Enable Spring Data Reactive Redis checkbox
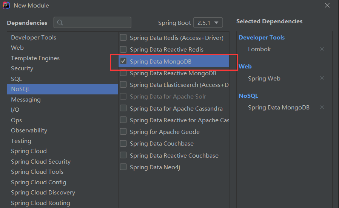This screenshot has width=339, height=208. 123,49
